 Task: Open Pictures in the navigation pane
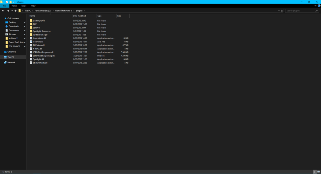point(12,34)
